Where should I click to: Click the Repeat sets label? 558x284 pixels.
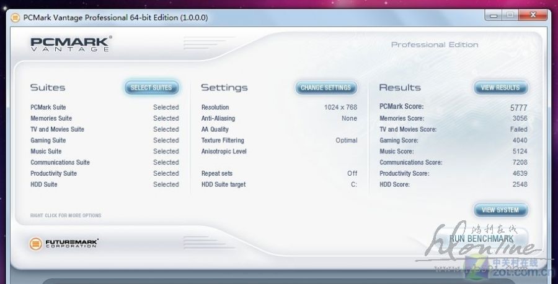coord(217,173)
